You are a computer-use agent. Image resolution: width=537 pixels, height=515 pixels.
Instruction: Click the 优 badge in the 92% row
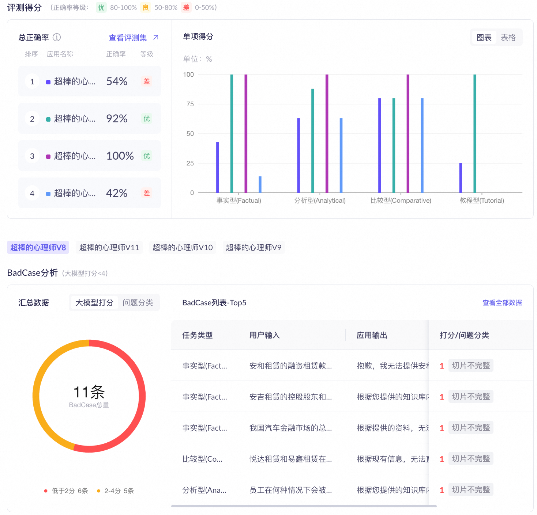point(146,118)
